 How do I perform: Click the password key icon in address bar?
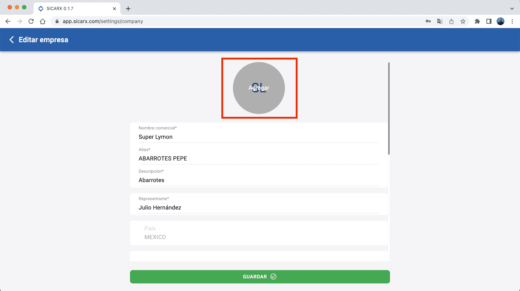(428, 21)
